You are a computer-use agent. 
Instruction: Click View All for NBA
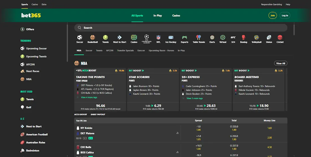pos(281,63)
